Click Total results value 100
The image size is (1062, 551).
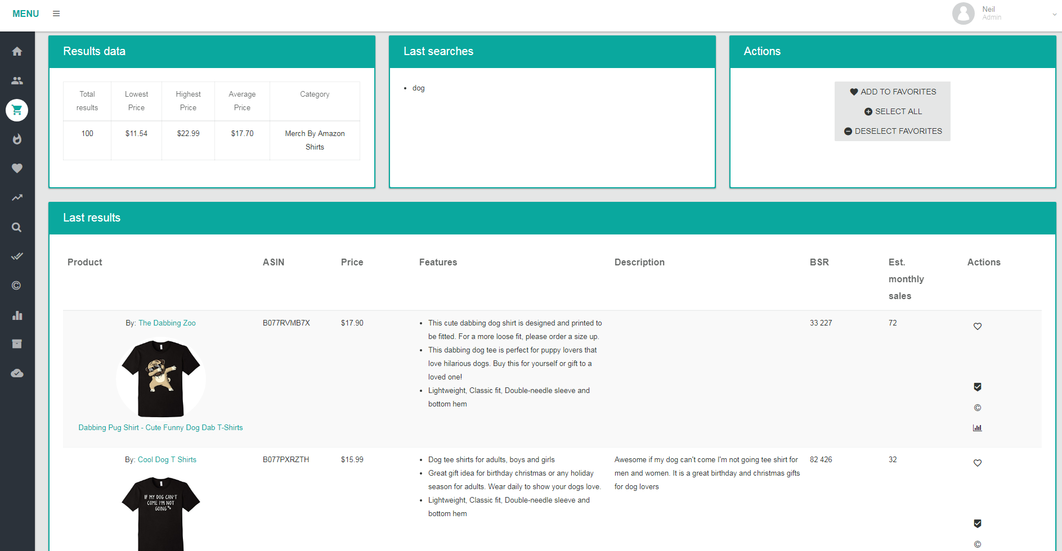87,133
